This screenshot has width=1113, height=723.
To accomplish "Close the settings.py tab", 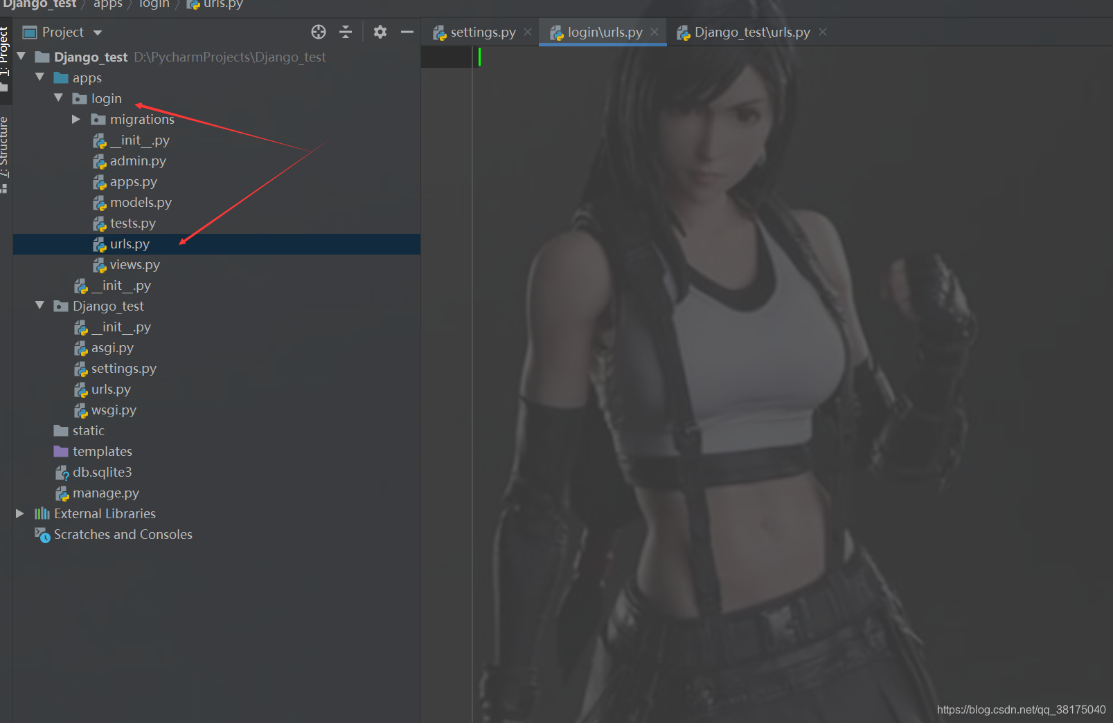I will click(528, 32).
